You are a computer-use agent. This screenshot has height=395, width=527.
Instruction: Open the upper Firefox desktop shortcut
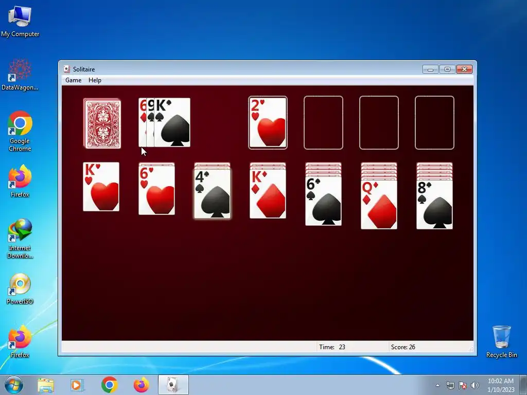(x=20, y=181)
